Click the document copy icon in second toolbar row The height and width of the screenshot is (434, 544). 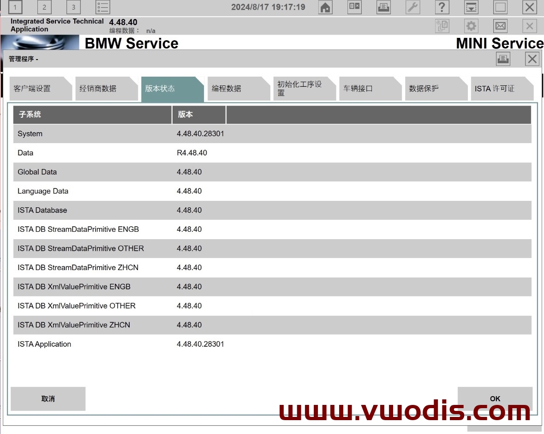[442, 26]
